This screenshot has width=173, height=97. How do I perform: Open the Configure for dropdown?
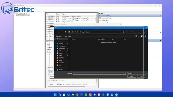click(81, 84)
